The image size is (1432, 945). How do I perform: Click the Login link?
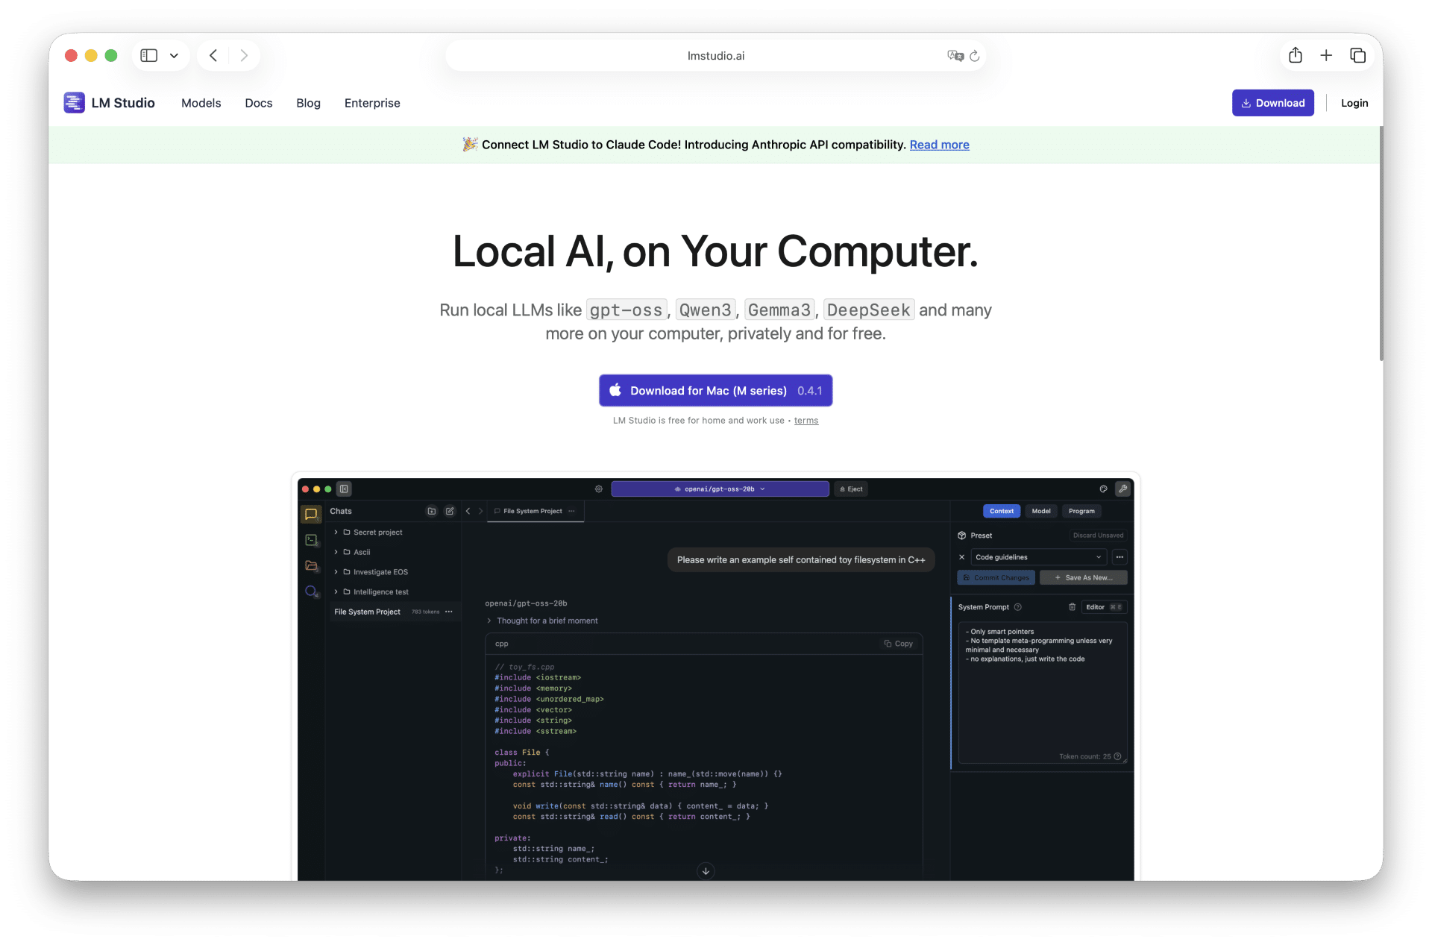coord(1354,103)
